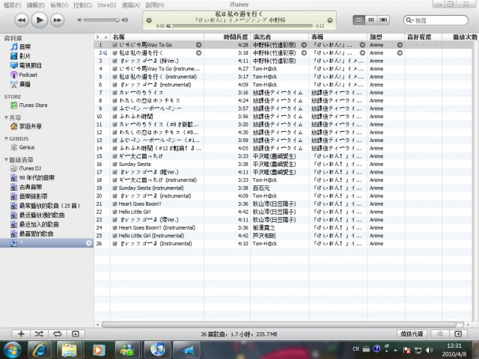Collapse the 播放清單 sidebar section
The height and width of the screenshot is (359, 479).
[6, 159]
